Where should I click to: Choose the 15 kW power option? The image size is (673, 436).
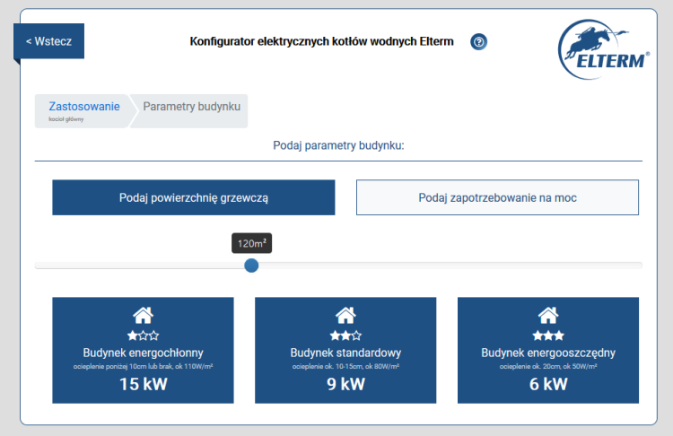(143, 385)
